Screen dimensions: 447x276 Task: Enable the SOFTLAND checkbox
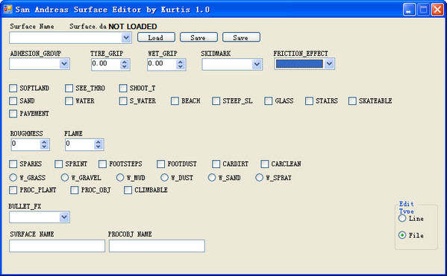point(13,88)
